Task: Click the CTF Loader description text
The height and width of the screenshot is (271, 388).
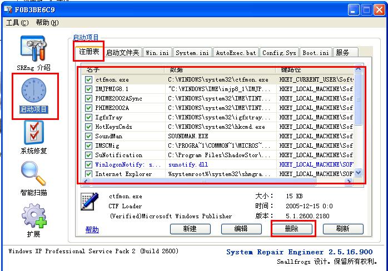Action: 125,206
